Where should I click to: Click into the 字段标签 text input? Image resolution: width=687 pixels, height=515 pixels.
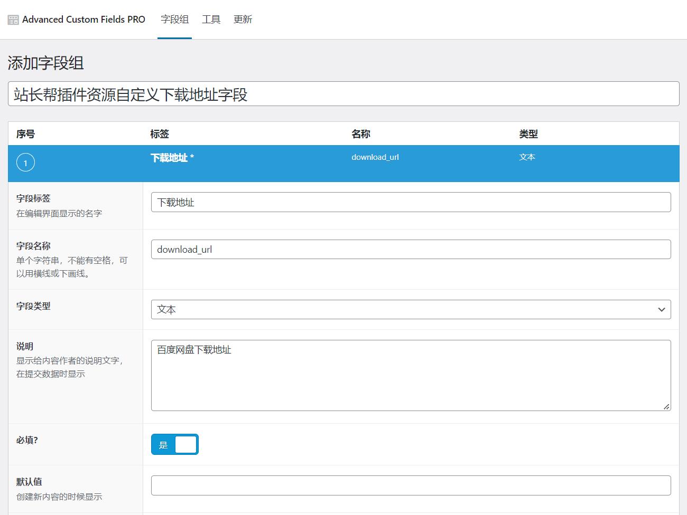[x=411, y=203]
